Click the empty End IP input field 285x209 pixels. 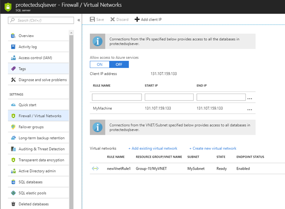tap(221, 97)
